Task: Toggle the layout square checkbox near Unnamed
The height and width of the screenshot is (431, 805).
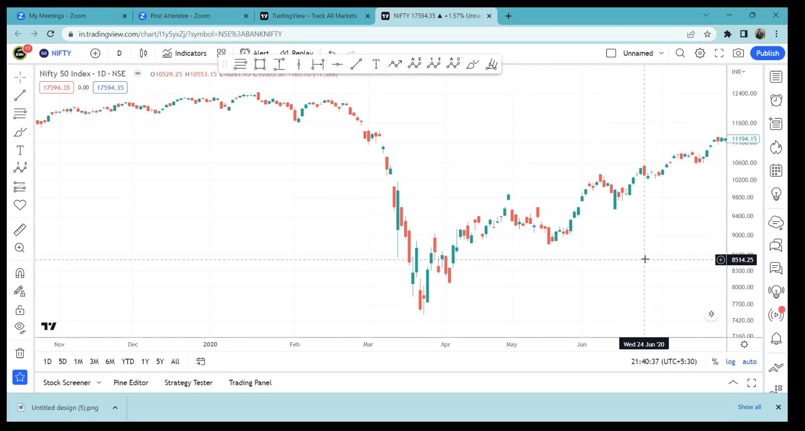Action: click(611, 53)
